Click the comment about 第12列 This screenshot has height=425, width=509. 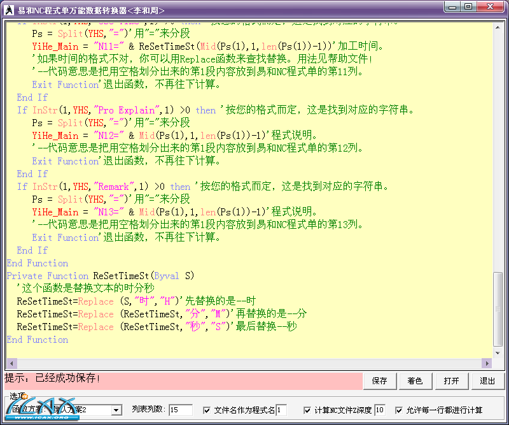click(x=197, y=148)
